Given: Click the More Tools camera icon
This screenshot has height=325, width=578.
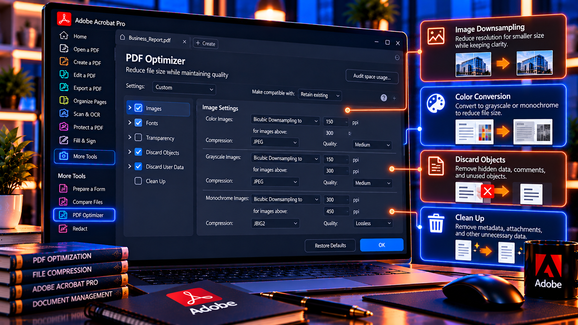Looking at the screenshot, I should tap(64, 156).
